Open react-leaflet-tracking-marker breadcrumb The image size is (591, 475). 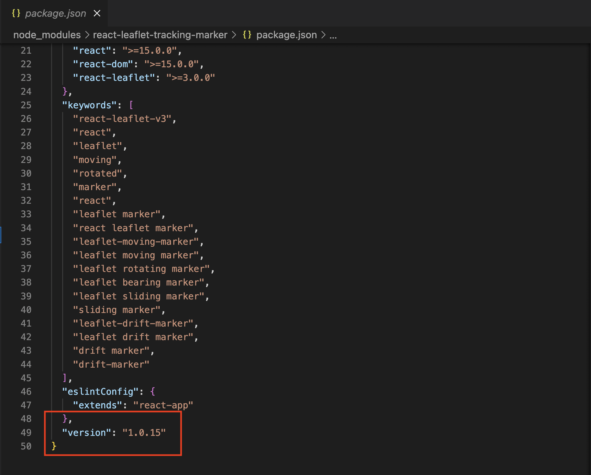point(160,35)
